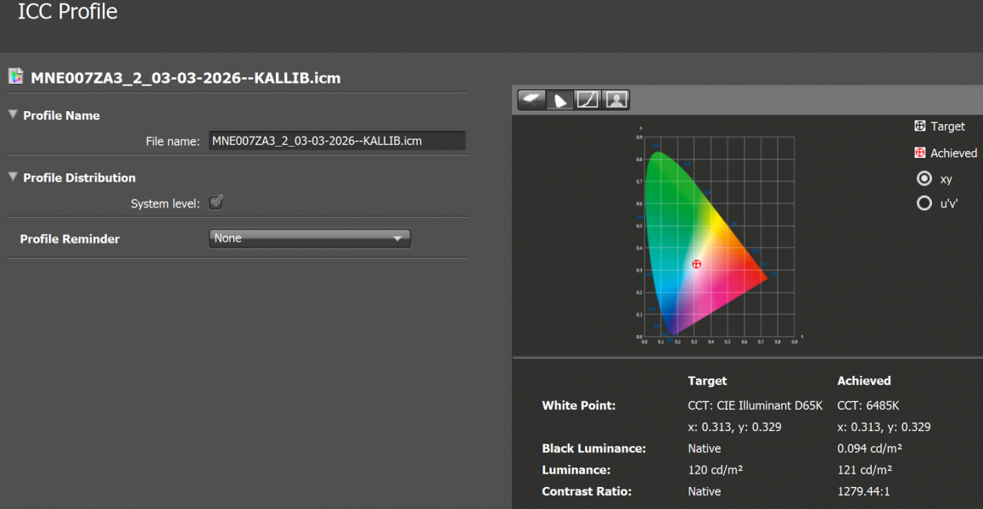Select the u'v' coordinates radio button
Image resolution: width=983 pixels, height=509 pixels.
click(x=924, y=204)
